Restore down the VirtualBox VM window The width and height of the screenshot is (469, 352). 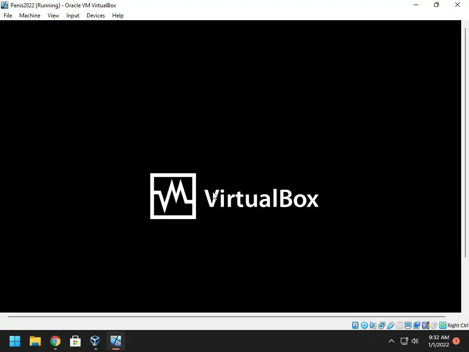pos(436,5)
